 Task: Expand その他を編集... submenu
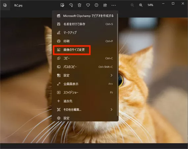(85, 110)
